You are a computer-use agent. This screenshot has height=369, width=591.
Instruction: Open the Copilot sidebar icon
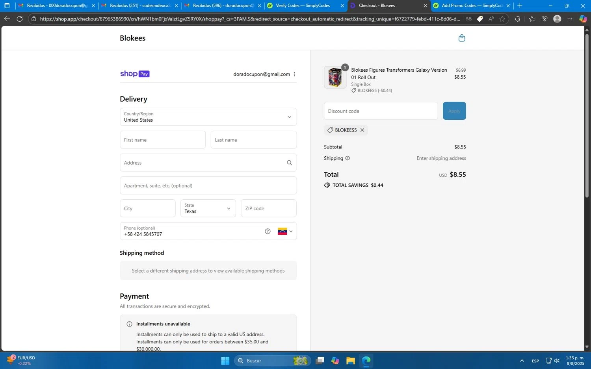coord(583,19)
